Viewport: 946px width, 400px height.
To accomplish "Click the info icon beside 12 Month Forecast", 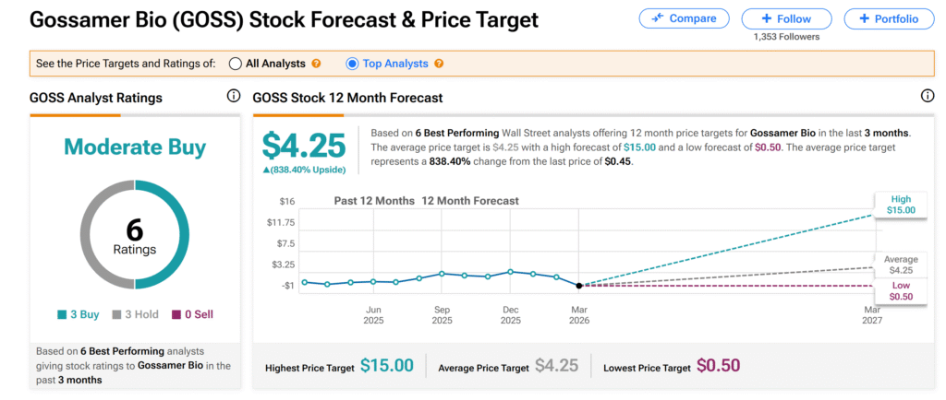I will [927, 97].
